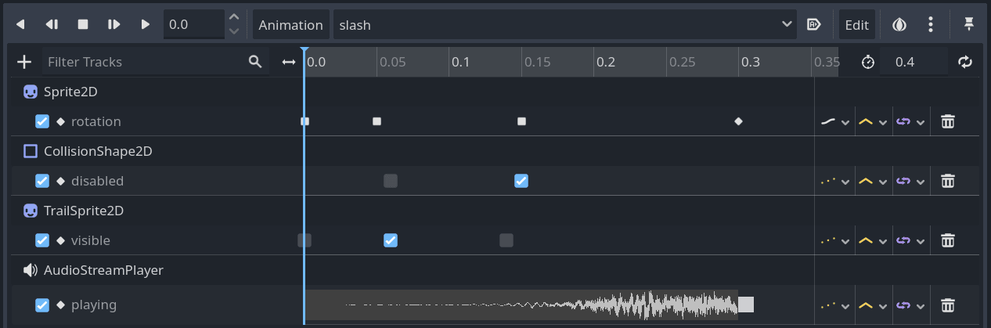This screenshot has width=991, height=328.
Task: Disable the rotation track checkbox
Action: (42, 121)
